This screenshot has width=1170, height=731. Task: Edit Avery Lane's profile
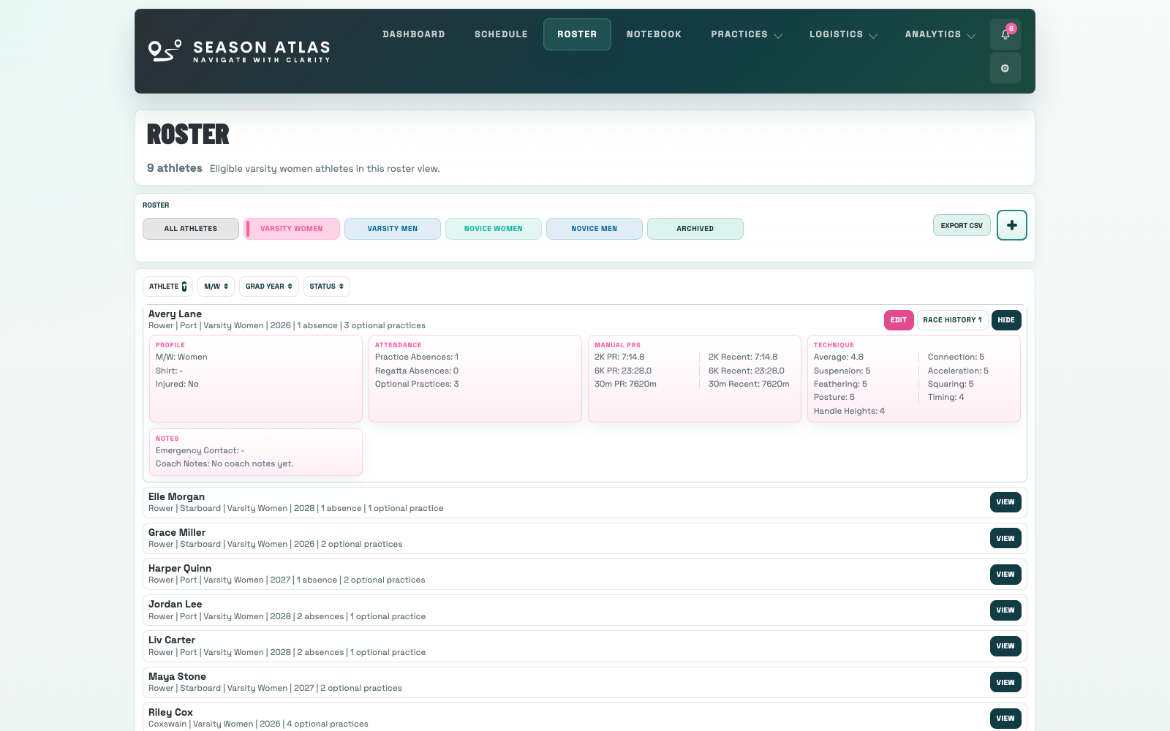coord(899,320)
